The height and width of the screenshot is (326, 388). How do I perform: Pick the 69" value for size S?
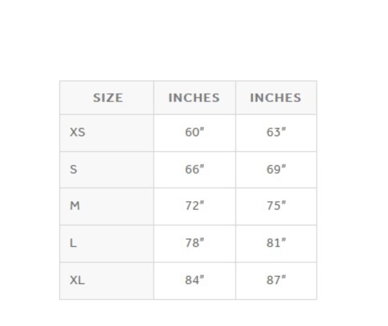click(276, 169)
